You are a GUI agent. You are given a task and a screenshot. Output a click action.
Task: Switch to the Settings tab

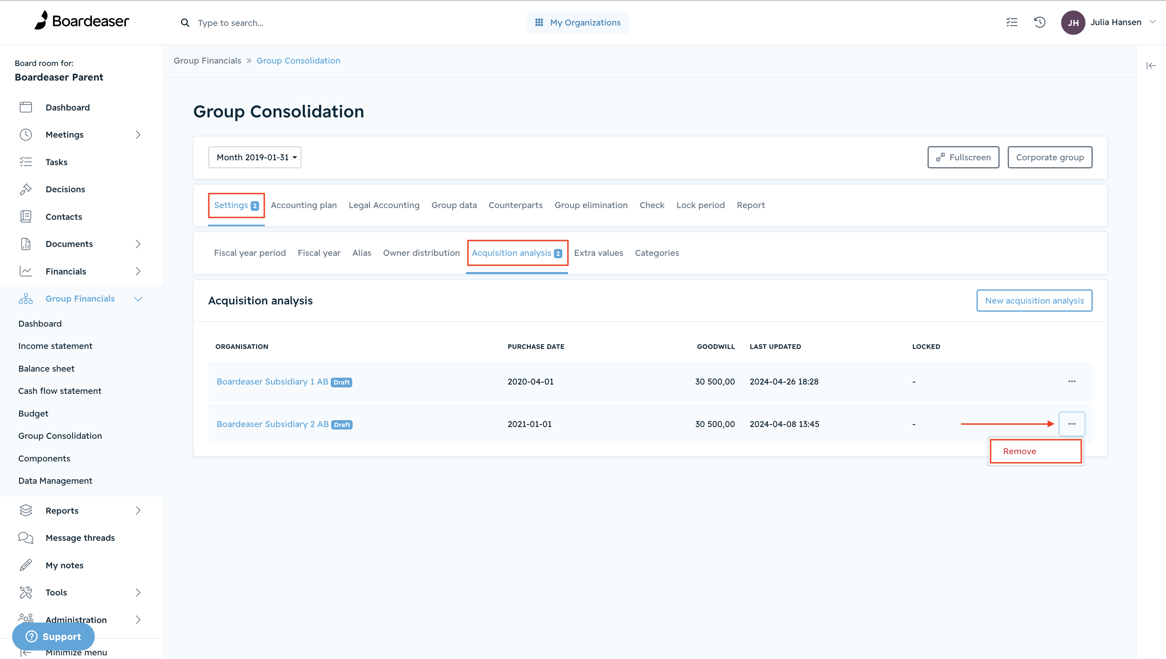tap(236, 206)
